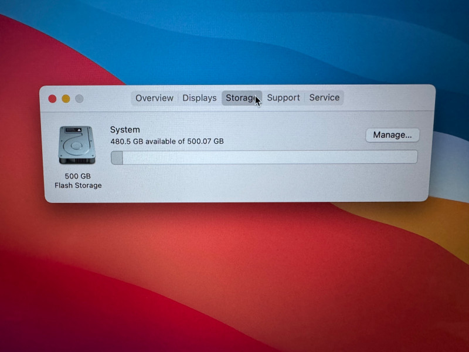Go to the Support tab
Screen dimensions: 469x352
coord(283,98)
